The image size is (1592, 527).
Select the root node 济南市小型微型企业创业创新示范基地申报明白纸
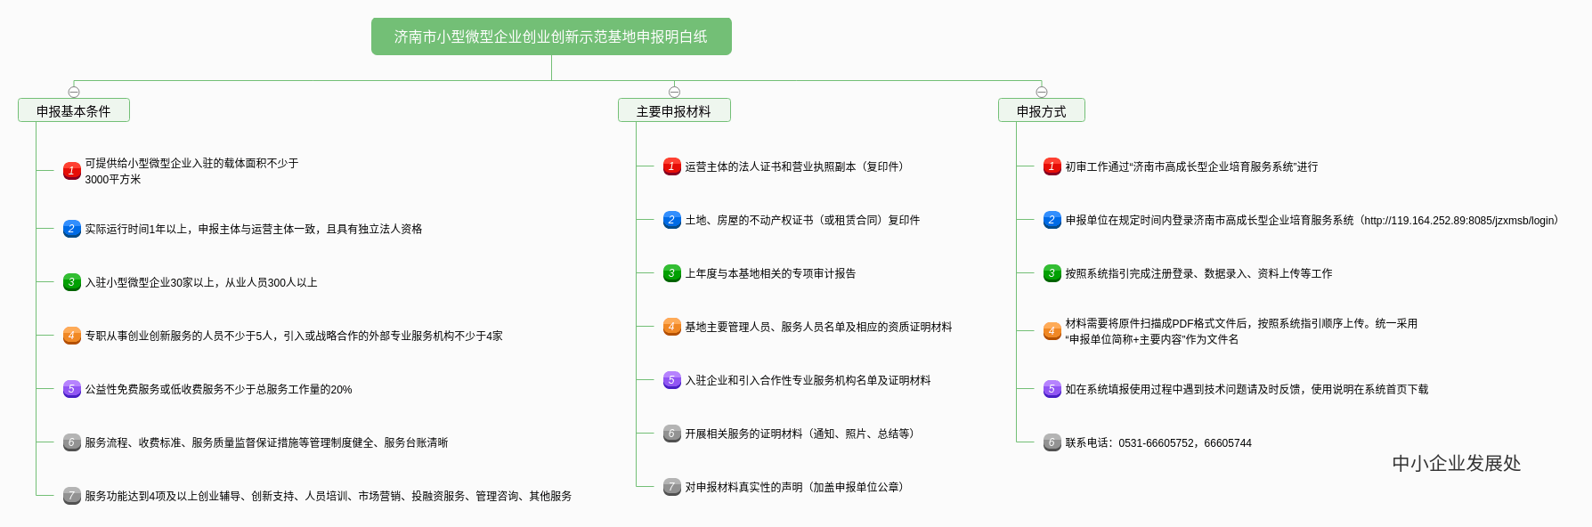pyautogui.click(x=551, y=36)
